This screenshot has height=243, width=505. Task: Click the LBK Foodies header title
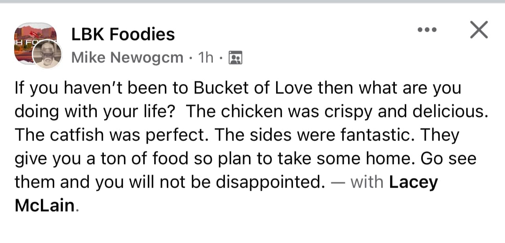122,33
